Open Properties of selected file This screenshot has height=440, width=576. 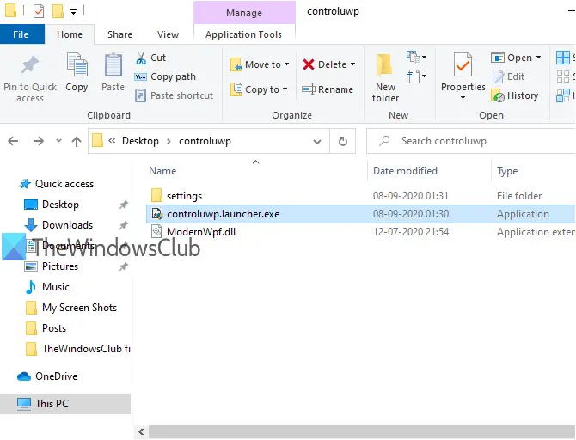coord(463,71)
